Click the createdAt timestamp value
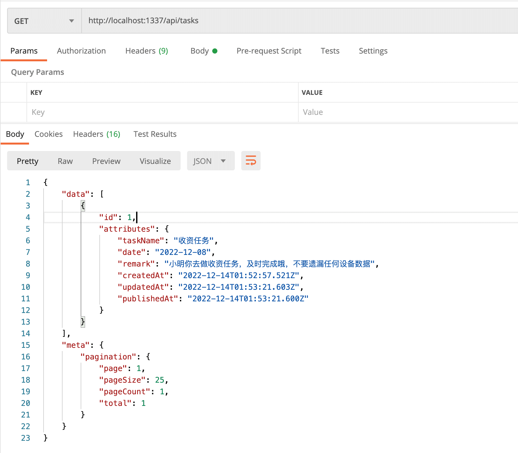This screenshot has width=518, height=453. point(239,276)
